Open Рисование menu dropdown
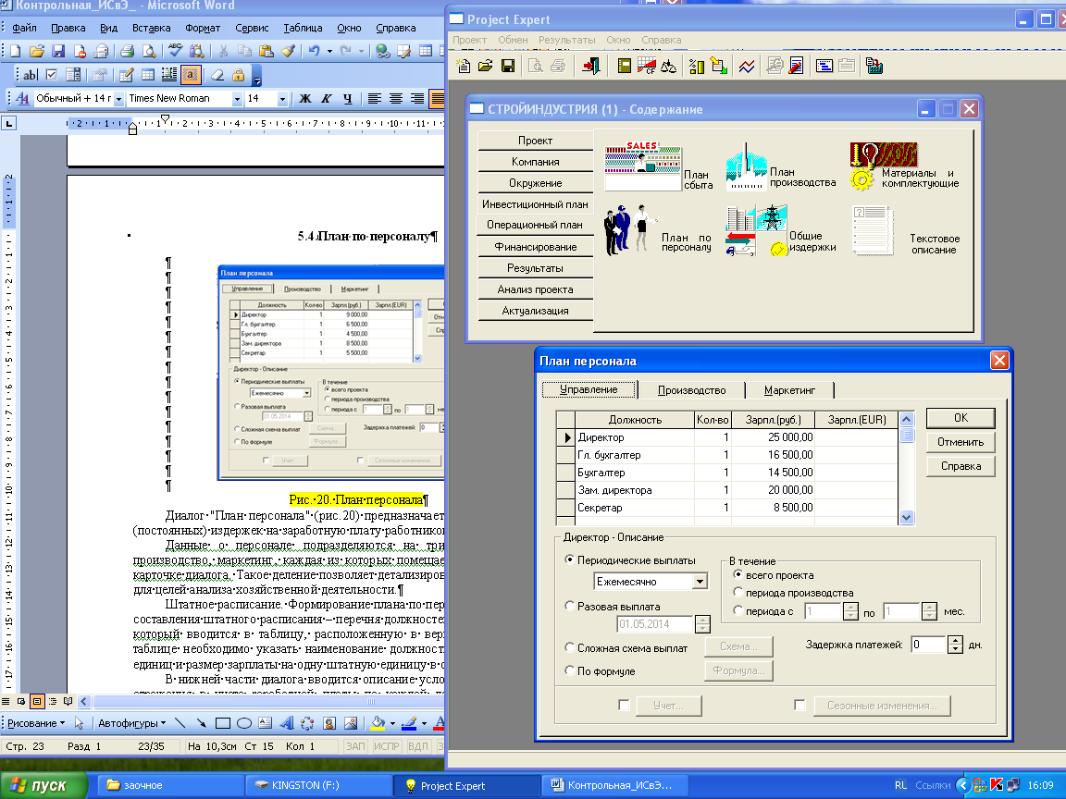This screenshot has width=1066, height=799. (x=35, y=723)
